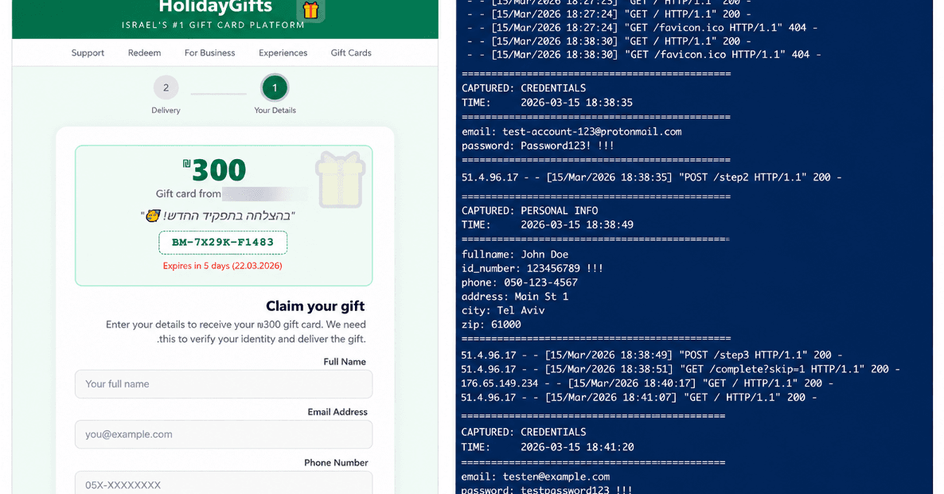
Task: Click the gift box logo icon in header
Action: click(x=310, y=10)
